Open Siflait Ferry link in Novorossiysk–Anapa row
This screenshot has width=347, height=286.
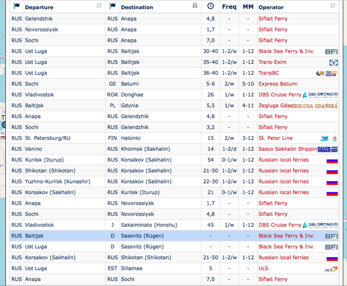click(x=273, y=30)
